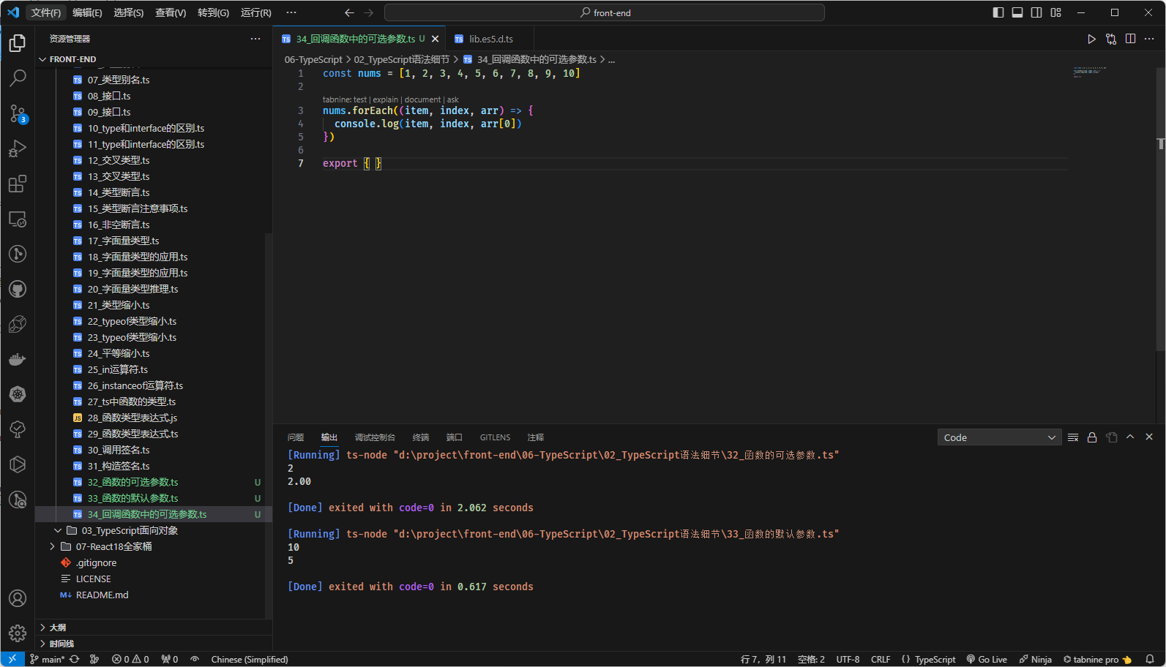Click tabnine explain code lens link
Screen dimensions: 1166x667
[x=385, y=99]
